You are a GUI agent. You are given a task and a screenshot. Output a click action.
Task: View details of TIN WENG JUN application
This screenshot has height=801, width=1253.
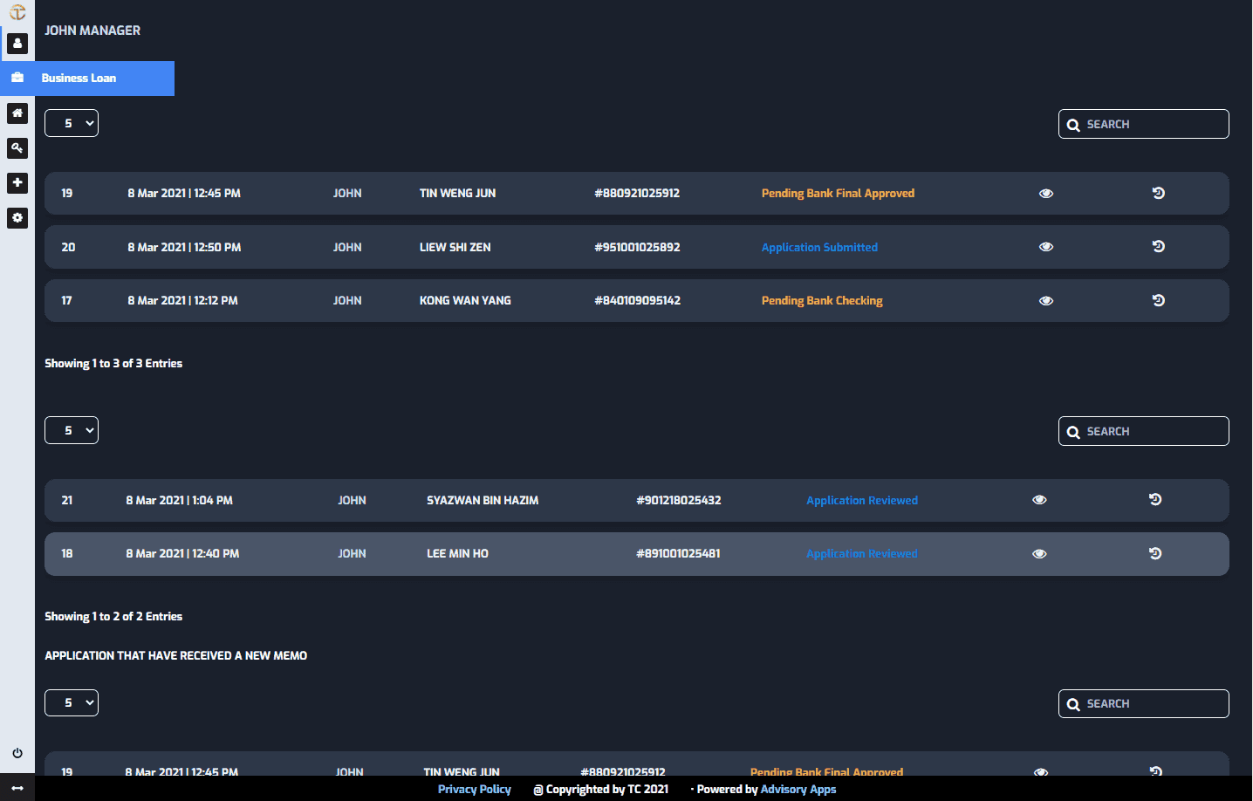pyautogui.click(x=1046, y=193)
